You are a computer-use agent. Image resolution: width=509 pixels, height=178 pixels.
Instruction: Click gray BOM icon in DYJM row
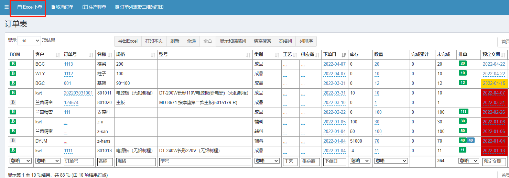[x=13, y=141]
